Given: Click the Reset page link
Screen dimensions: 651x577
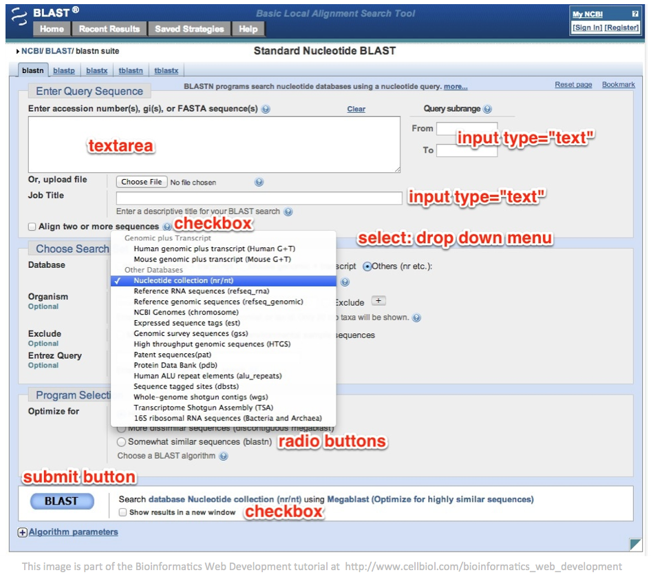Looking at the screenshot, I should click(x=573, y=85).
